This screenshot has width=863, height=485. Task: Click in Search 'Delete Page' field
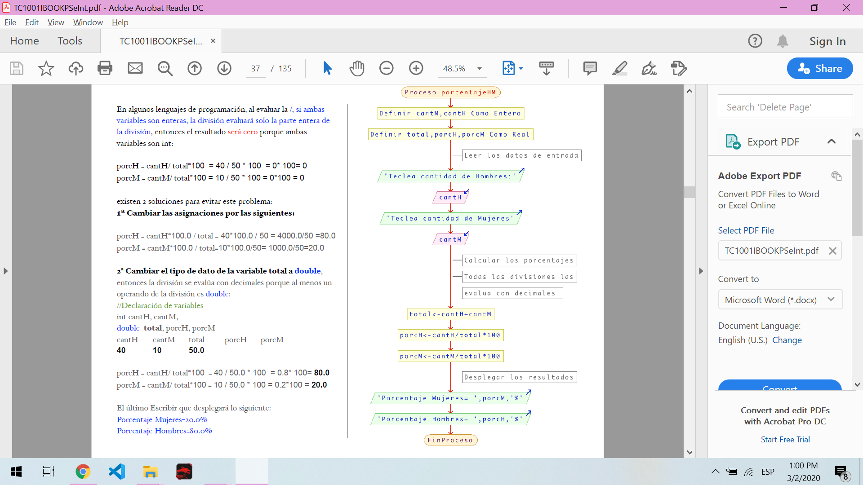tap(785, 107)
